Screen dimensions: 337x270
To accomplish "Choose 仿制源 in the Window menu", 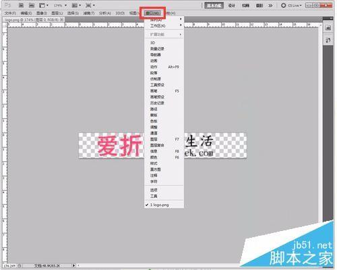I will click(x=164, y=79).
